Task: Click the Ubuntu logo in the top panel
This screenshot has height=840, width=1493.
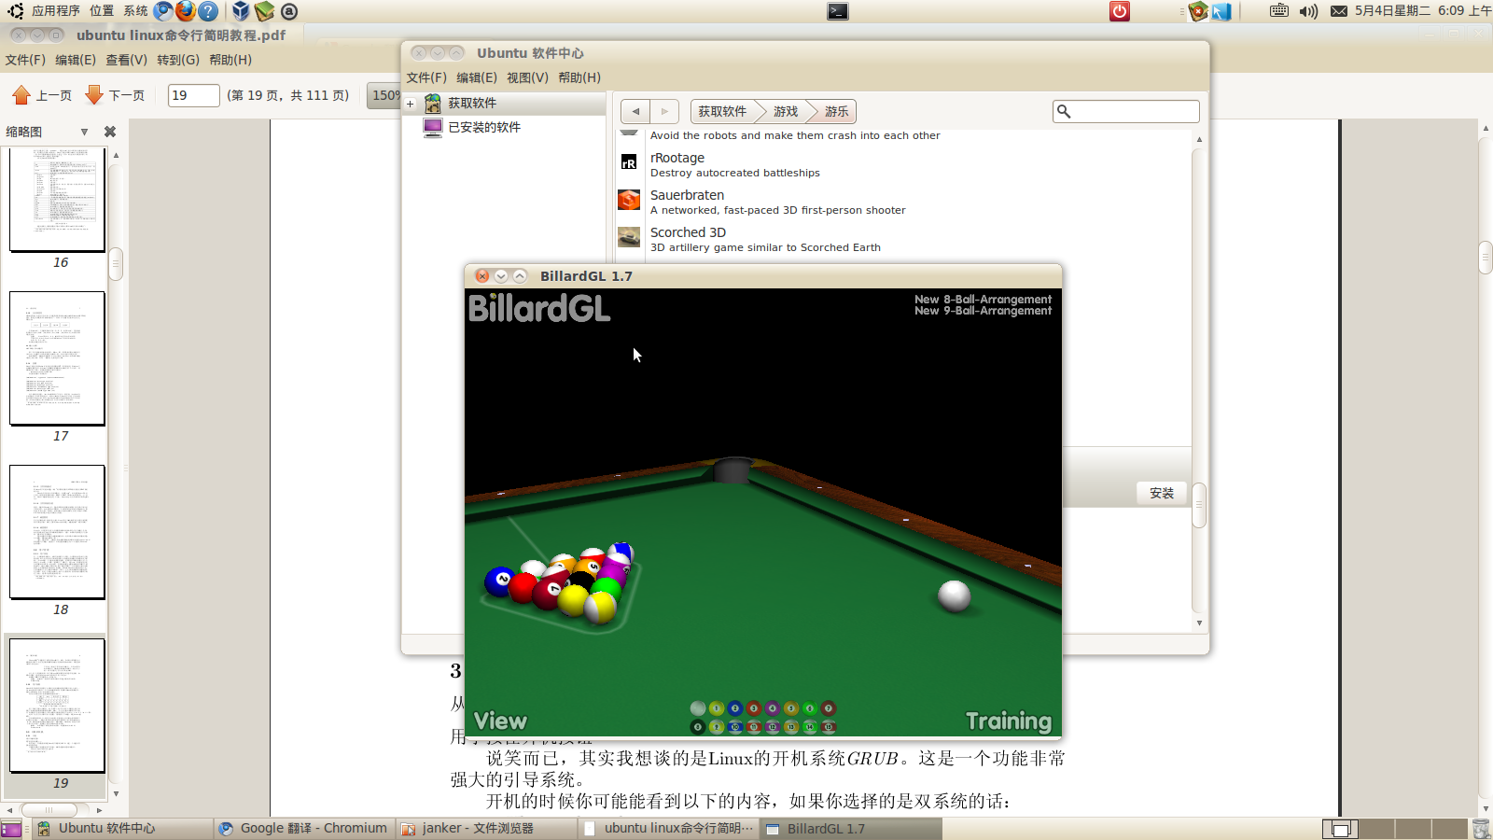Action: coord(15,11)
